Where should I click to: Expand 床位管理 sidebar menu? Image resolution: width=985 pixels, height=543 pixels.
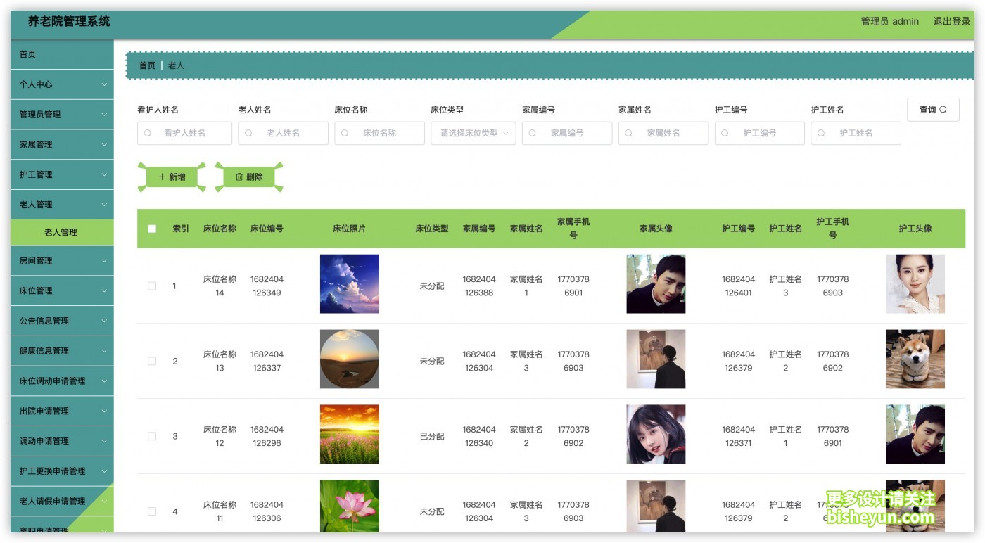[62, 290]
